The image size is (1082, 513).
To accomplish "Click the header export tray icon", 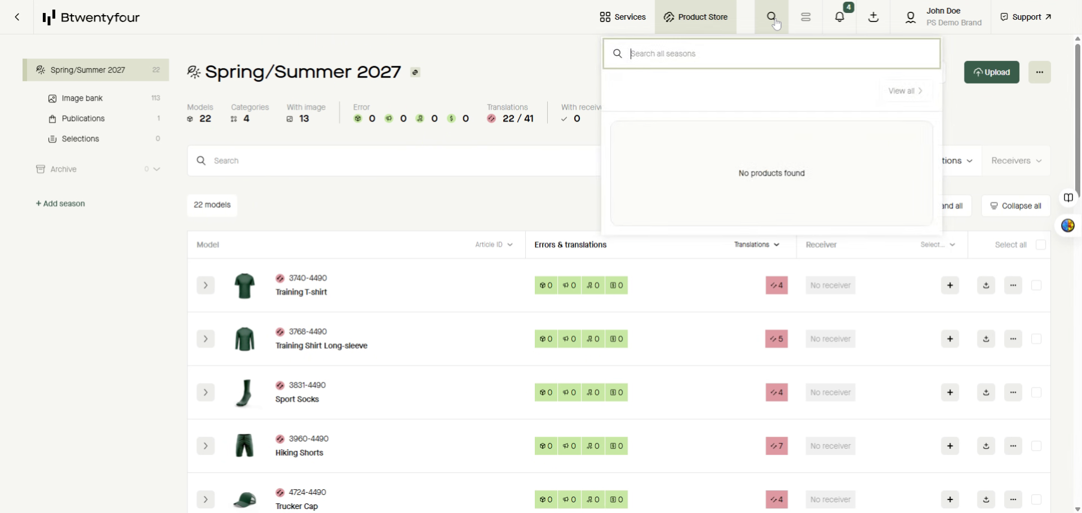I will click(873, 17).
